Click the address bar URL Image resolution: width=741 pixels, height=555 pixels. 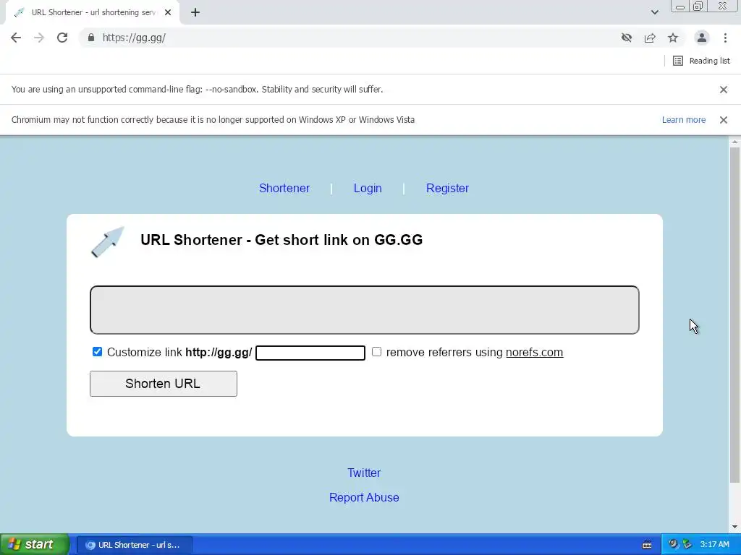click(x=134, y=38)
